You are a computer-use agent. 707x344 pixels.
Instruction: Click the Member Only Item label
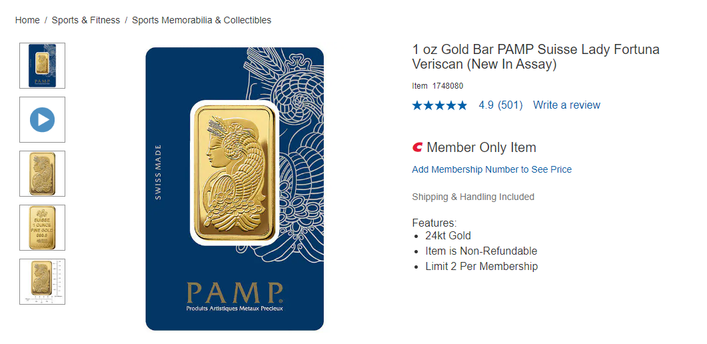tap(481, 147)
